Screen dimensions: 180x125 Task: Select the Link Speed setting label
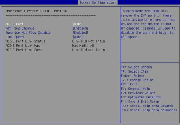click(x=14, y=37)
